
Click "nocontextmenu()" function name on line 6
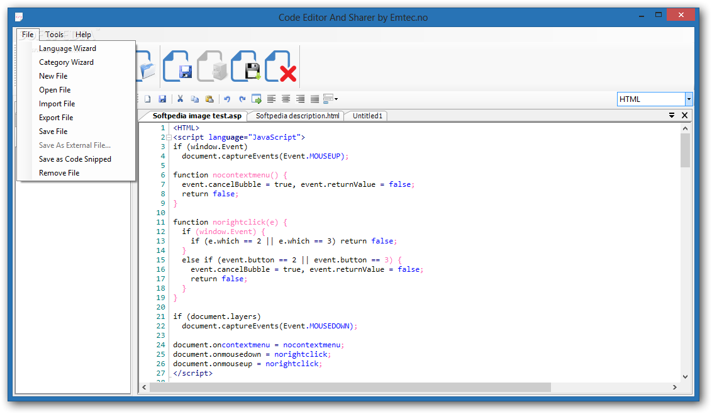point(245,175)
